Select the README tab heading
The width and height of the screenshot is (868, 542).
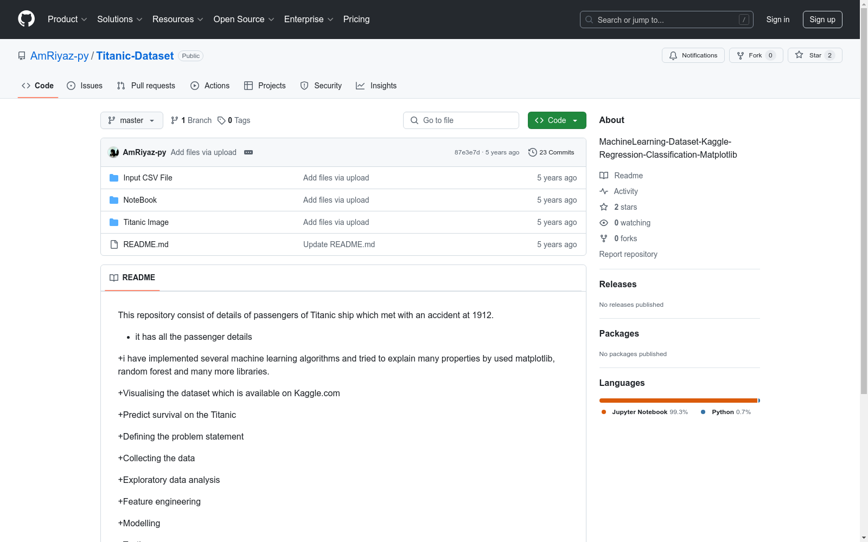[x=132, y=278]
